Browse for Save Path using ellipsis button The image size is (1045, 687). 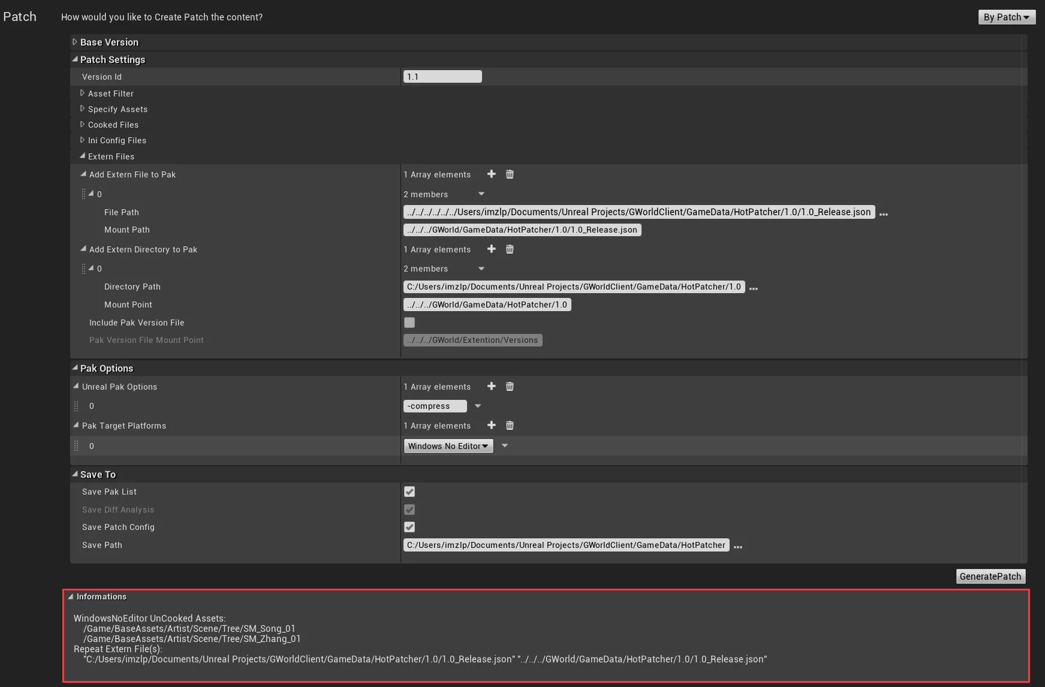click(x=737, y=546)
